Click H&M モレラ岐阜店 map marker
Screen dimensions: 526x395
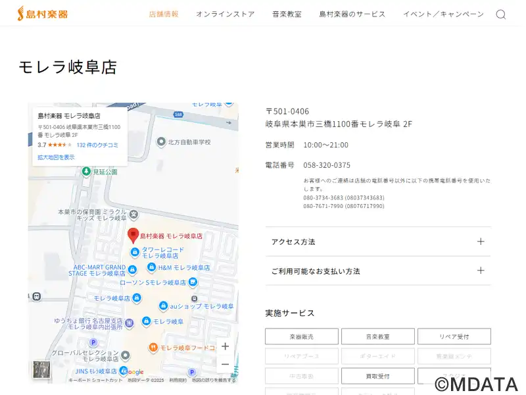coord(152,267)
